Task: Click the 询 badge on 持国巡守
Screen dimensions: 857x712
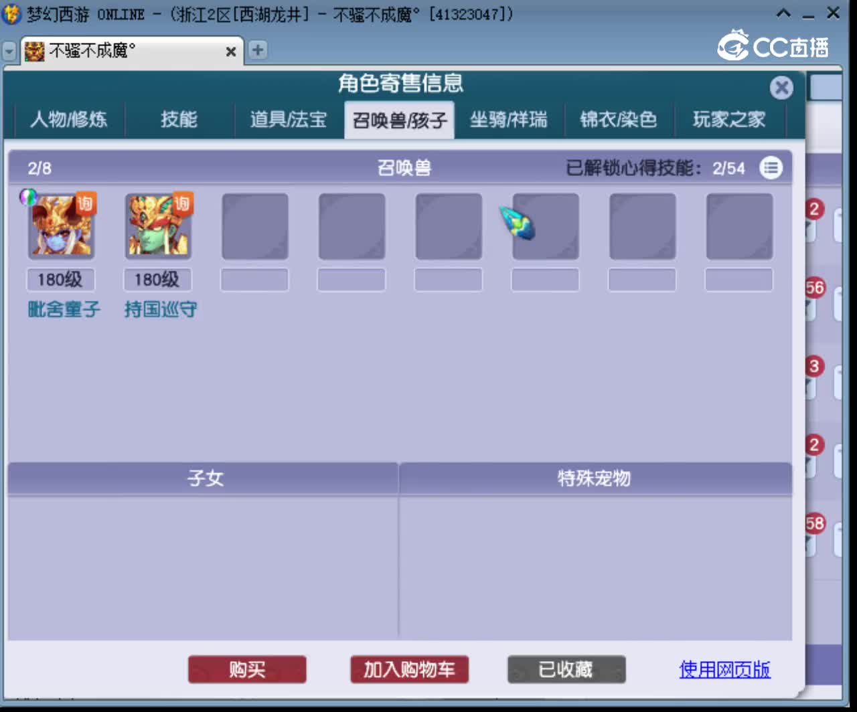Action: tap(182, 203)
